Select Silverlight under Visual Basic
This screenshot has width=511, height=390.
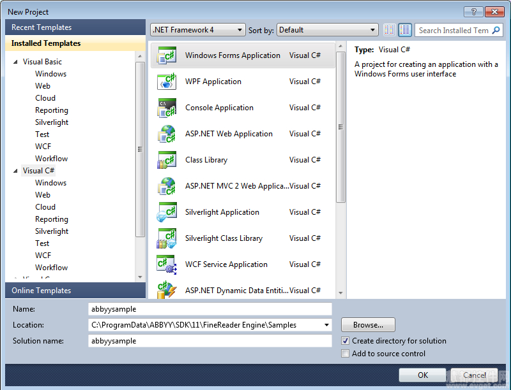tap(52, 122)
